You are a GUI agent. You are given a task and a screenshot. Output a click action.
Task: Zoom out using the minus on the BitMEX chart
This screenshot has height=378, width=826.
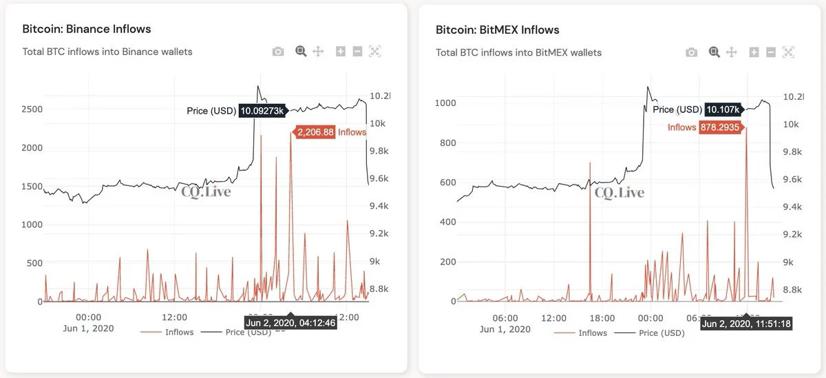pos(771,52)
